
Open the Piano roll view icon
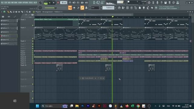[x=123, y=8]
